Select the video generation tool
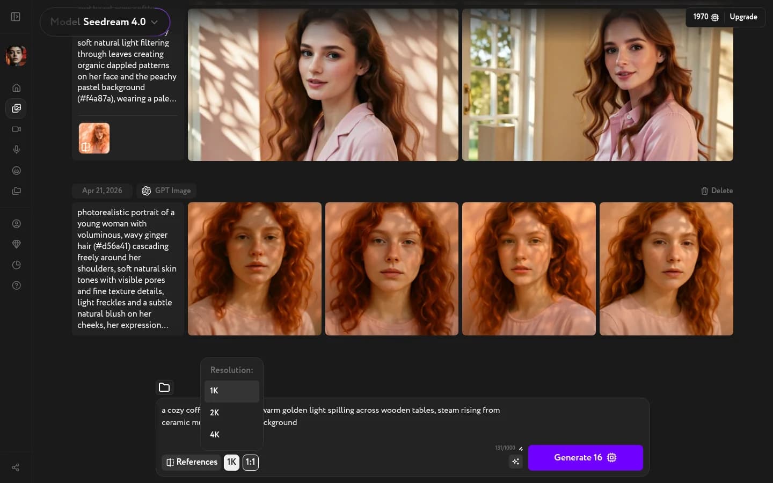 [16, 129]
